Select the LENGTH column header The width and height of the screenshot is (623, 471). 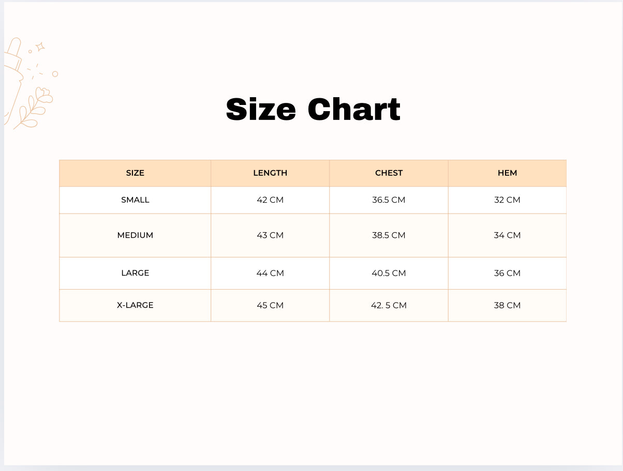pos(270,173)
